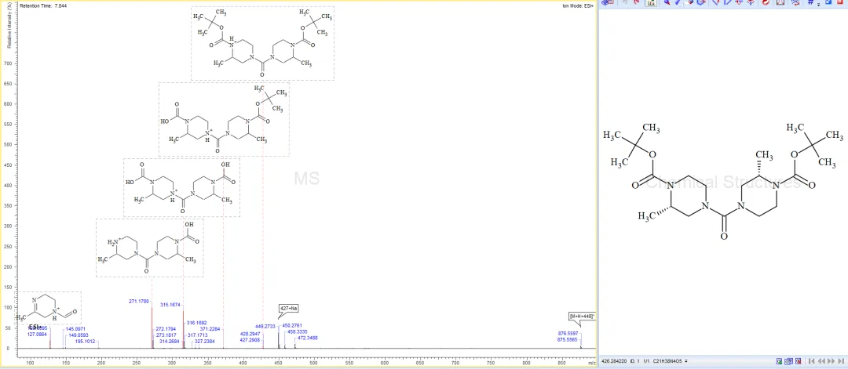Click the red X icon in structure status bar

(799, 361)
